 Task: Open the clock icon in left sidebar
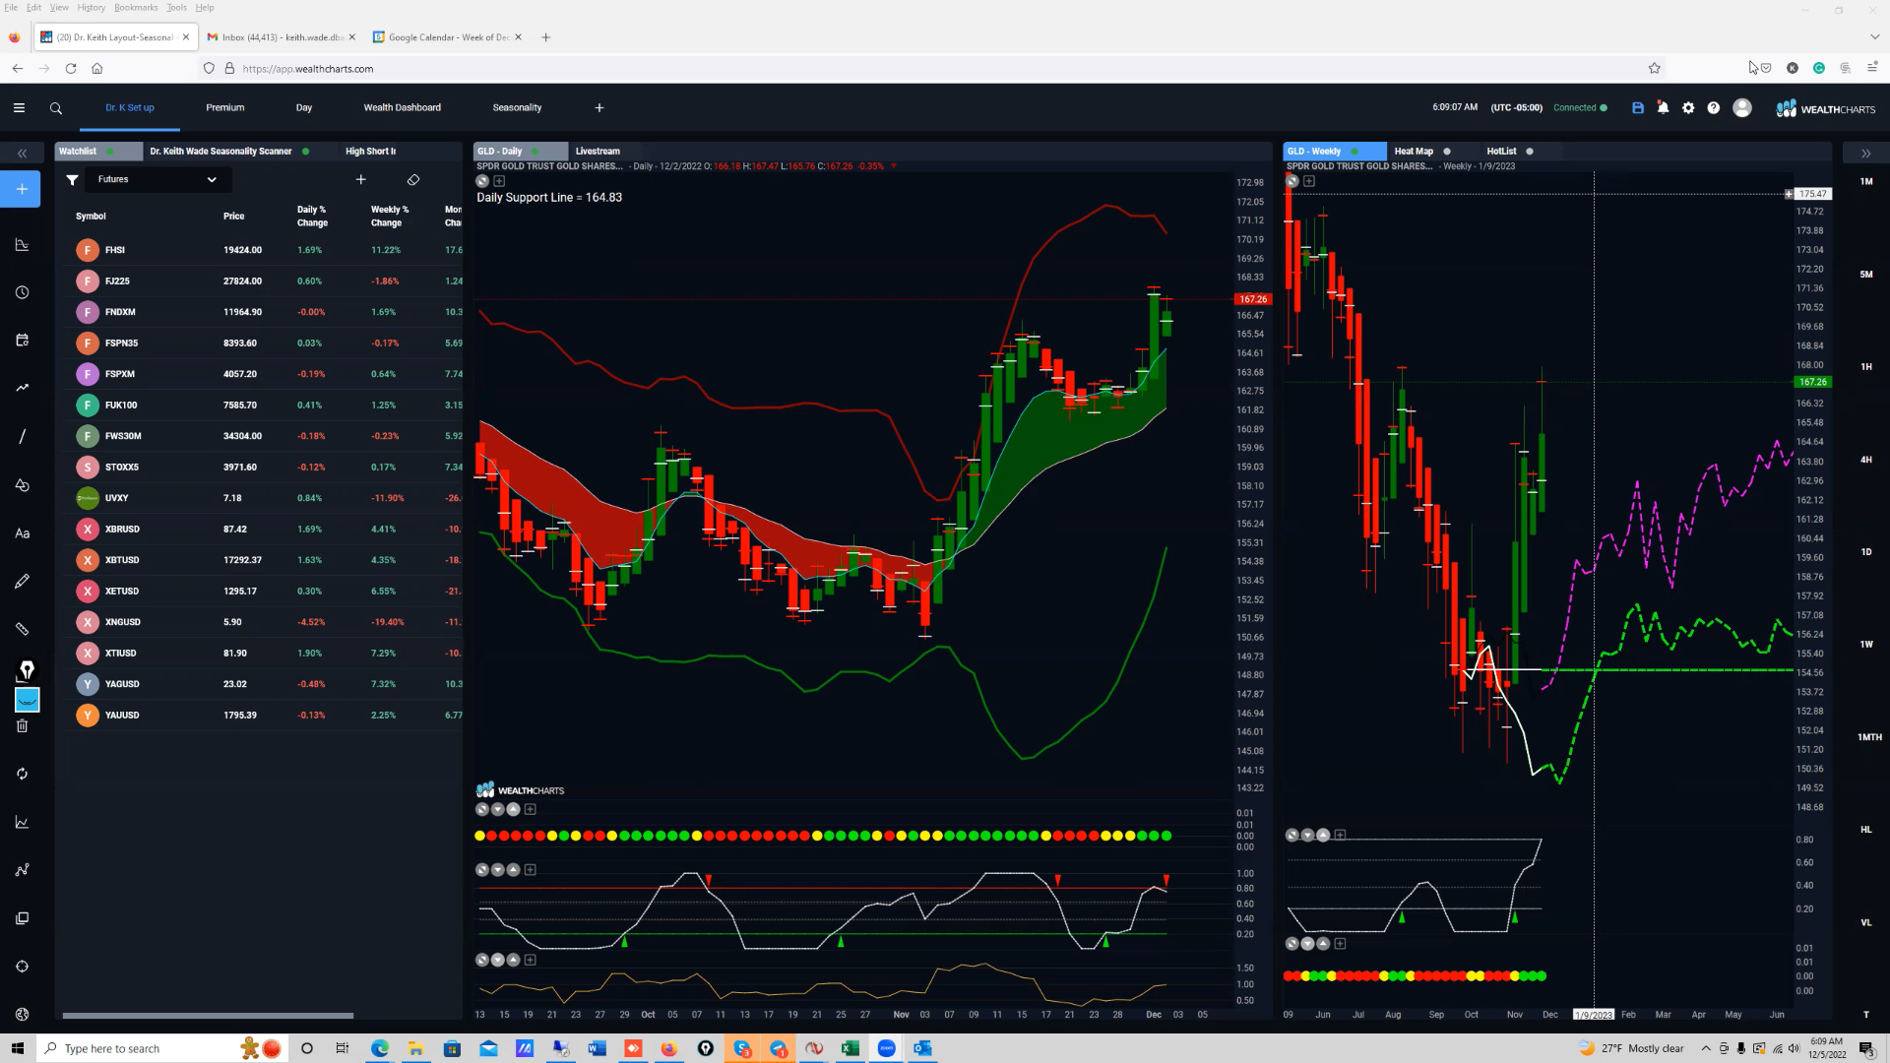[22, 292]
